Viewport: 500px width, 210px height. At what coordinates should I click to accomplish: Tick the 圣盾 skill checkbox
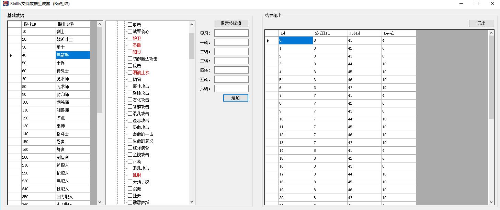coord(130,45)
